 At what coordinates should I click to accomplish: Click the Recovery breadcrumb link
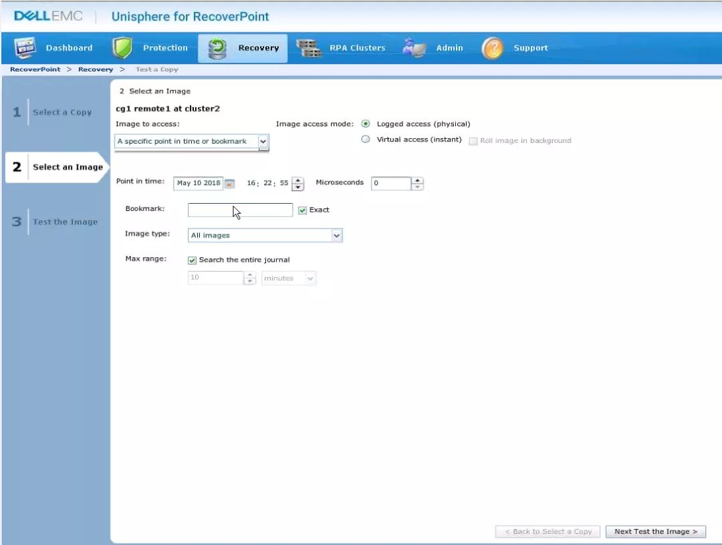(x=96, y=69)
